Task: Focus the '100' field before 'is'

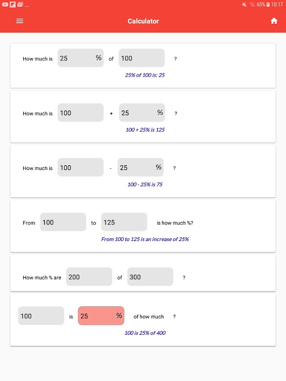Action: (x=41, y=316)
